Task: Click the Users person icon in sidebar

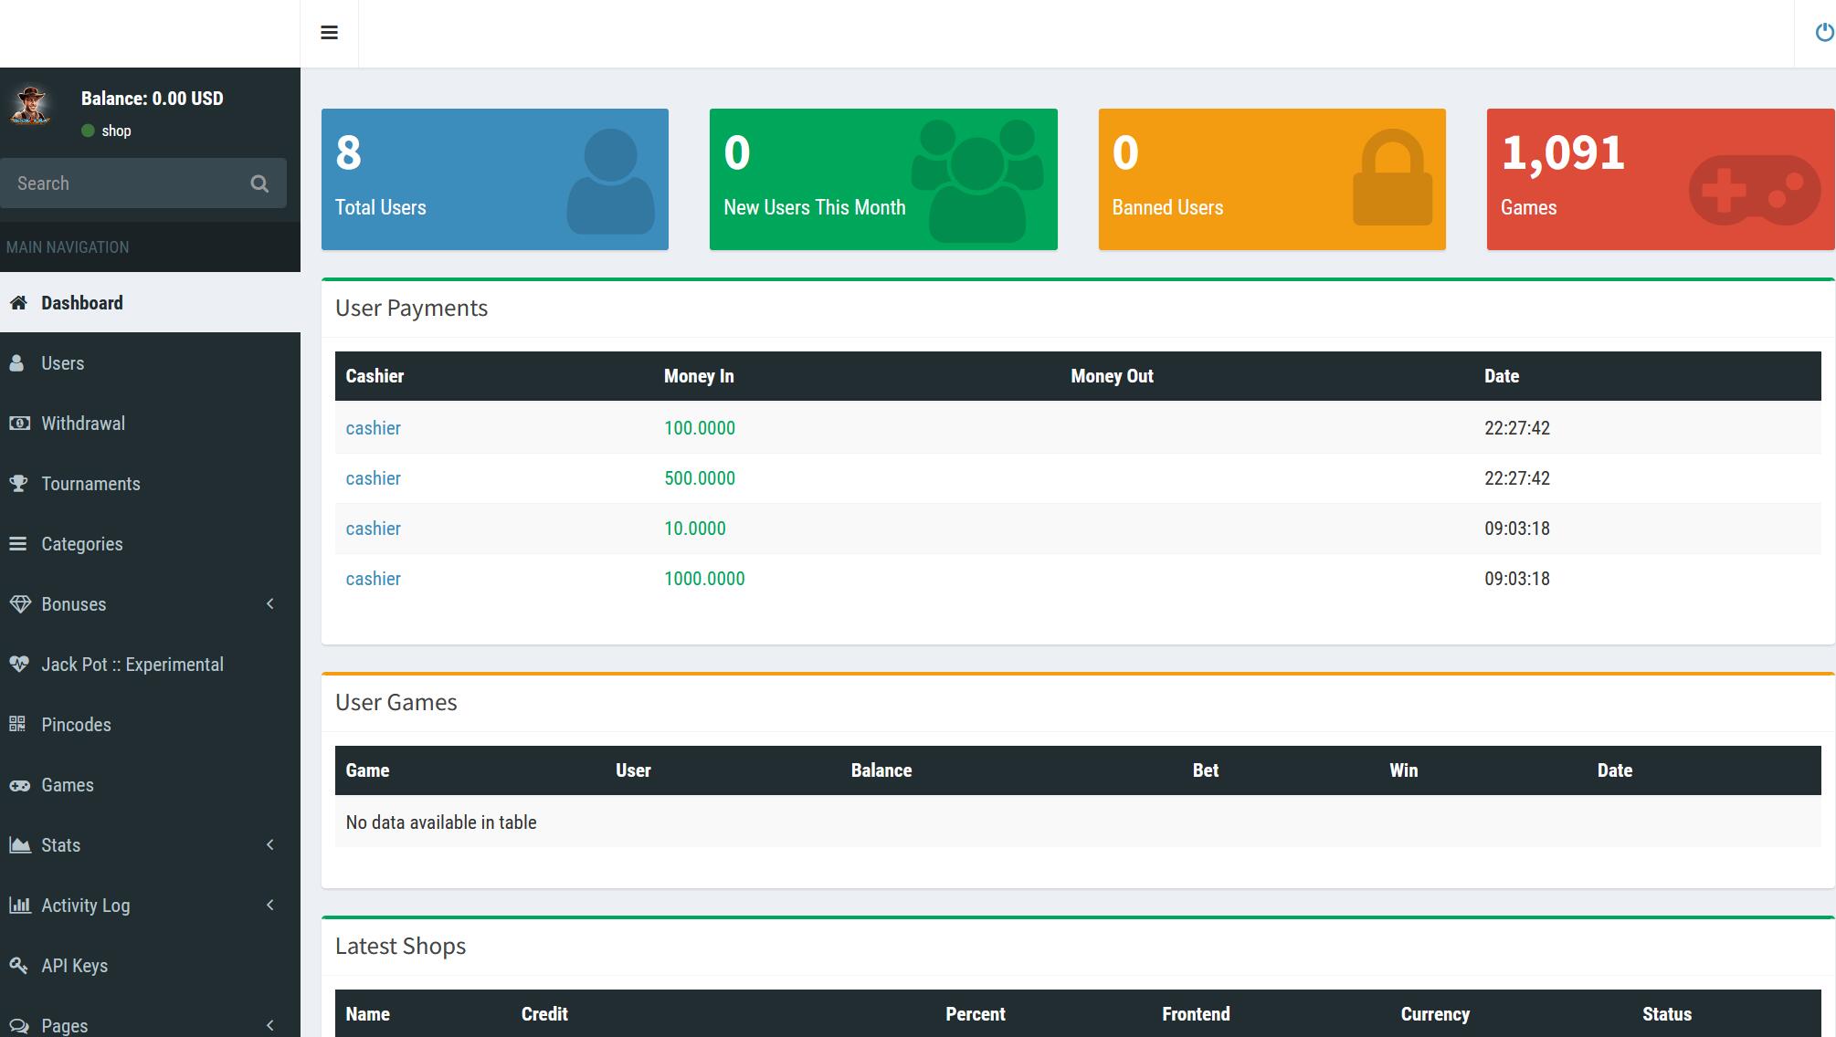Action: 16,363
